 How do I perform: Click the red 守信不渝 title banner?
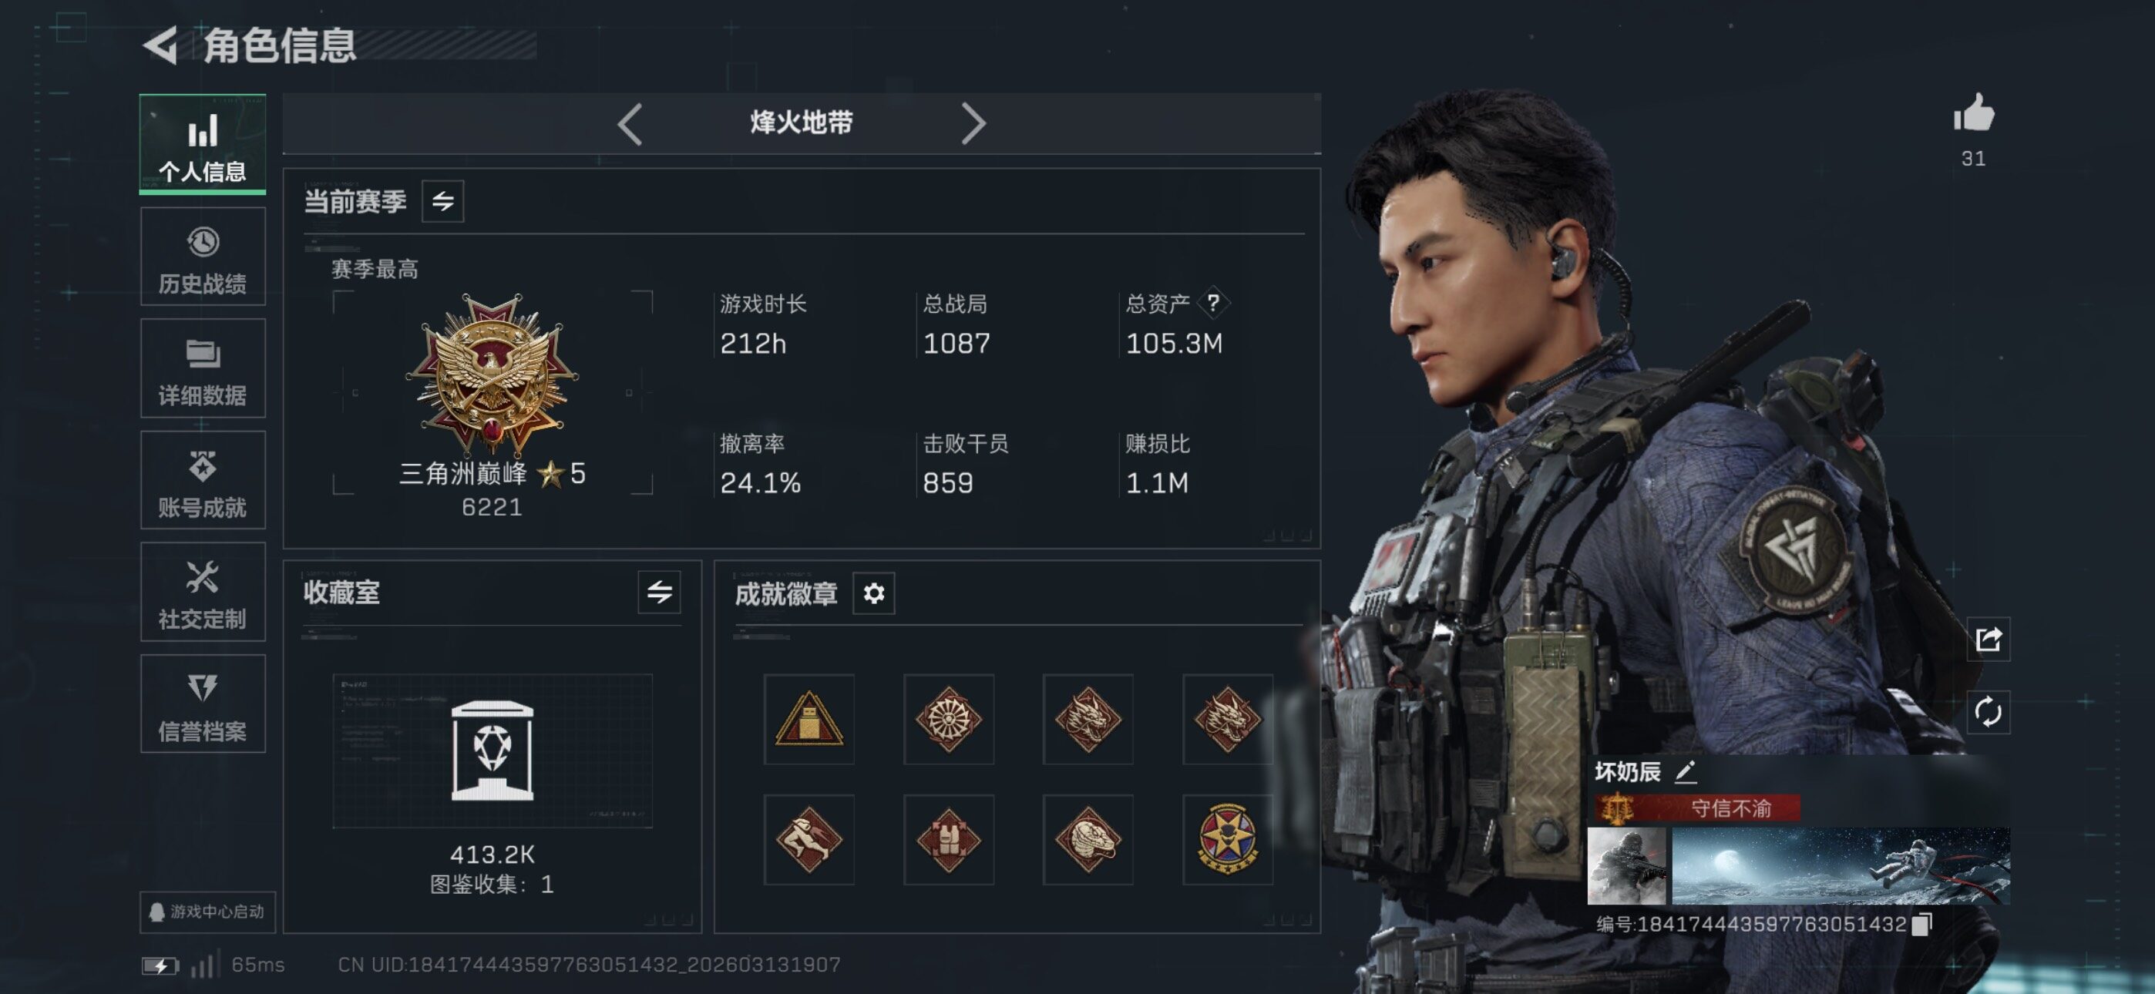(1698, 808)
